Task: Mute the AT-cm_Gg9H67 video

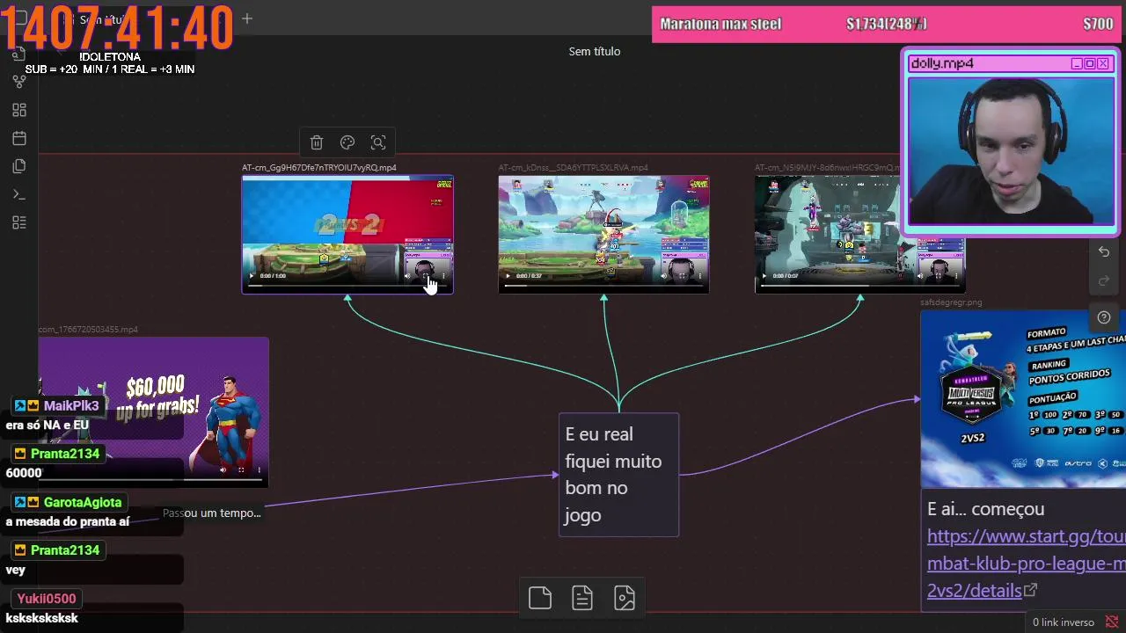Action: [x=407, y=276]
